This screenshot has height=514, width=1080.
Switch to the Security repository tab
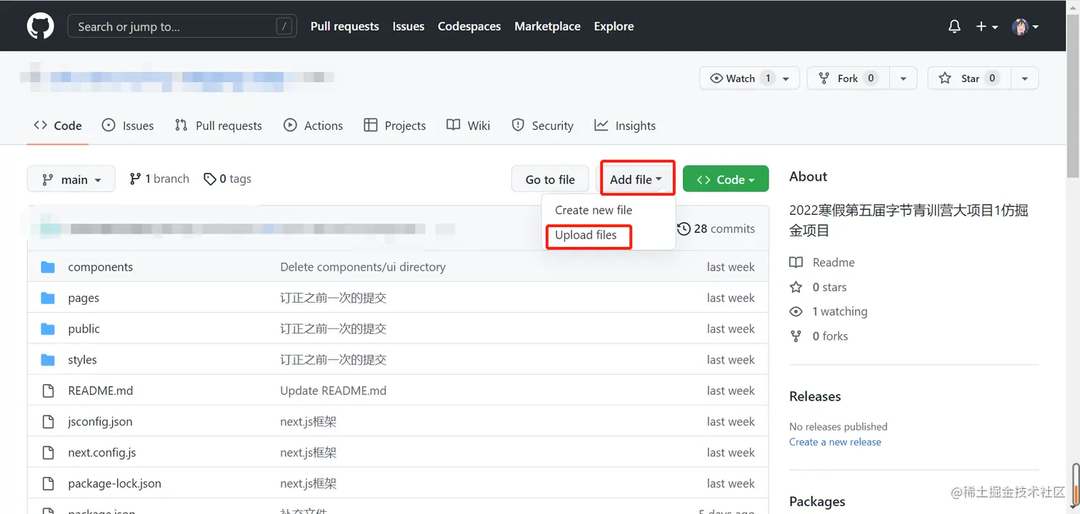(x=543, y=126)
